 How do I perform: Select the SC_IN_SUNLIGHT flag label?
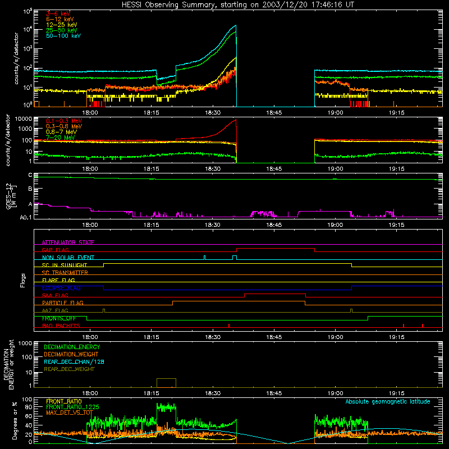click(x=65, y=265)
